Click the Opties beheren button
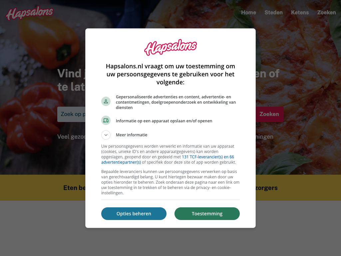341x256 pixels. [134, 214]
